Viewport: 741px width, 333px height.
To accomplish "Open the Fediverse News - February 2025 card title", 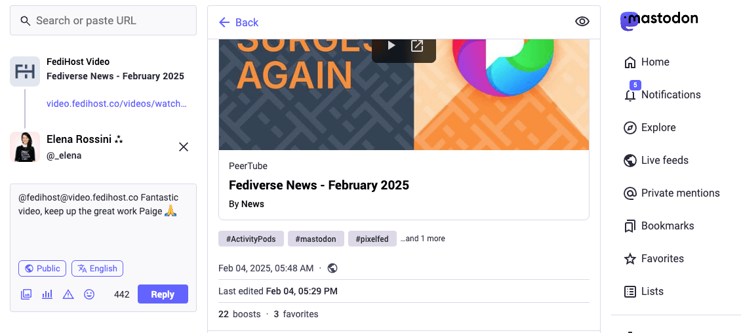I will click(x=319, y=185).
